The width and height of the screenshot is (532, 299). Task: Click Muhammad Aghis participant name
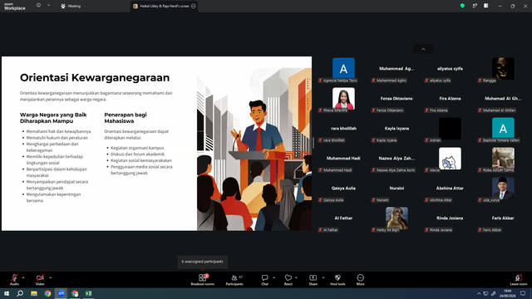point(397,68)
